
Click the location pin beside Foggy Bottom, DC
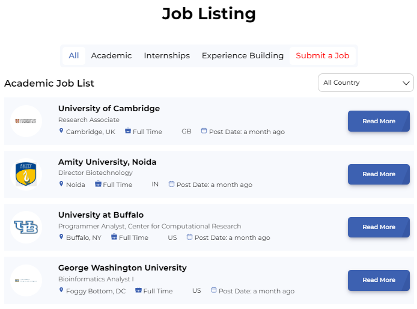pyautogui.click(x=61, y=290)
